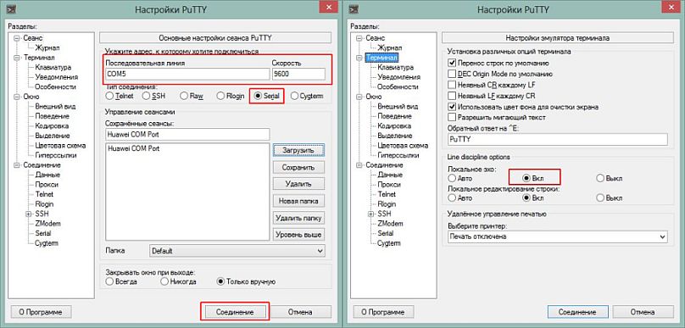685x328 pixels.
Task: Set 'Локальное эхо' to Выкл
Action: click(x=600, y=178)
